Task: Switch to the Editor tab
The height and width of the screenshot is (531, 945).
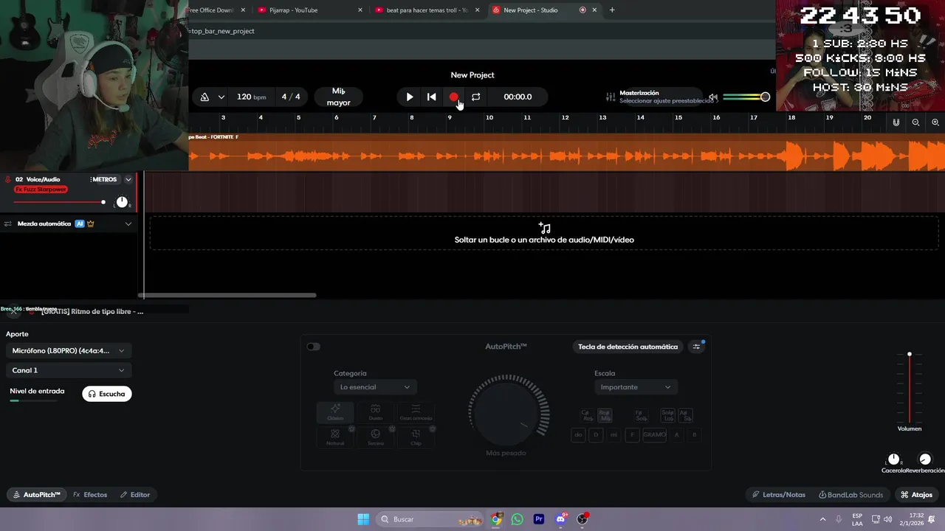Action: 135,495
